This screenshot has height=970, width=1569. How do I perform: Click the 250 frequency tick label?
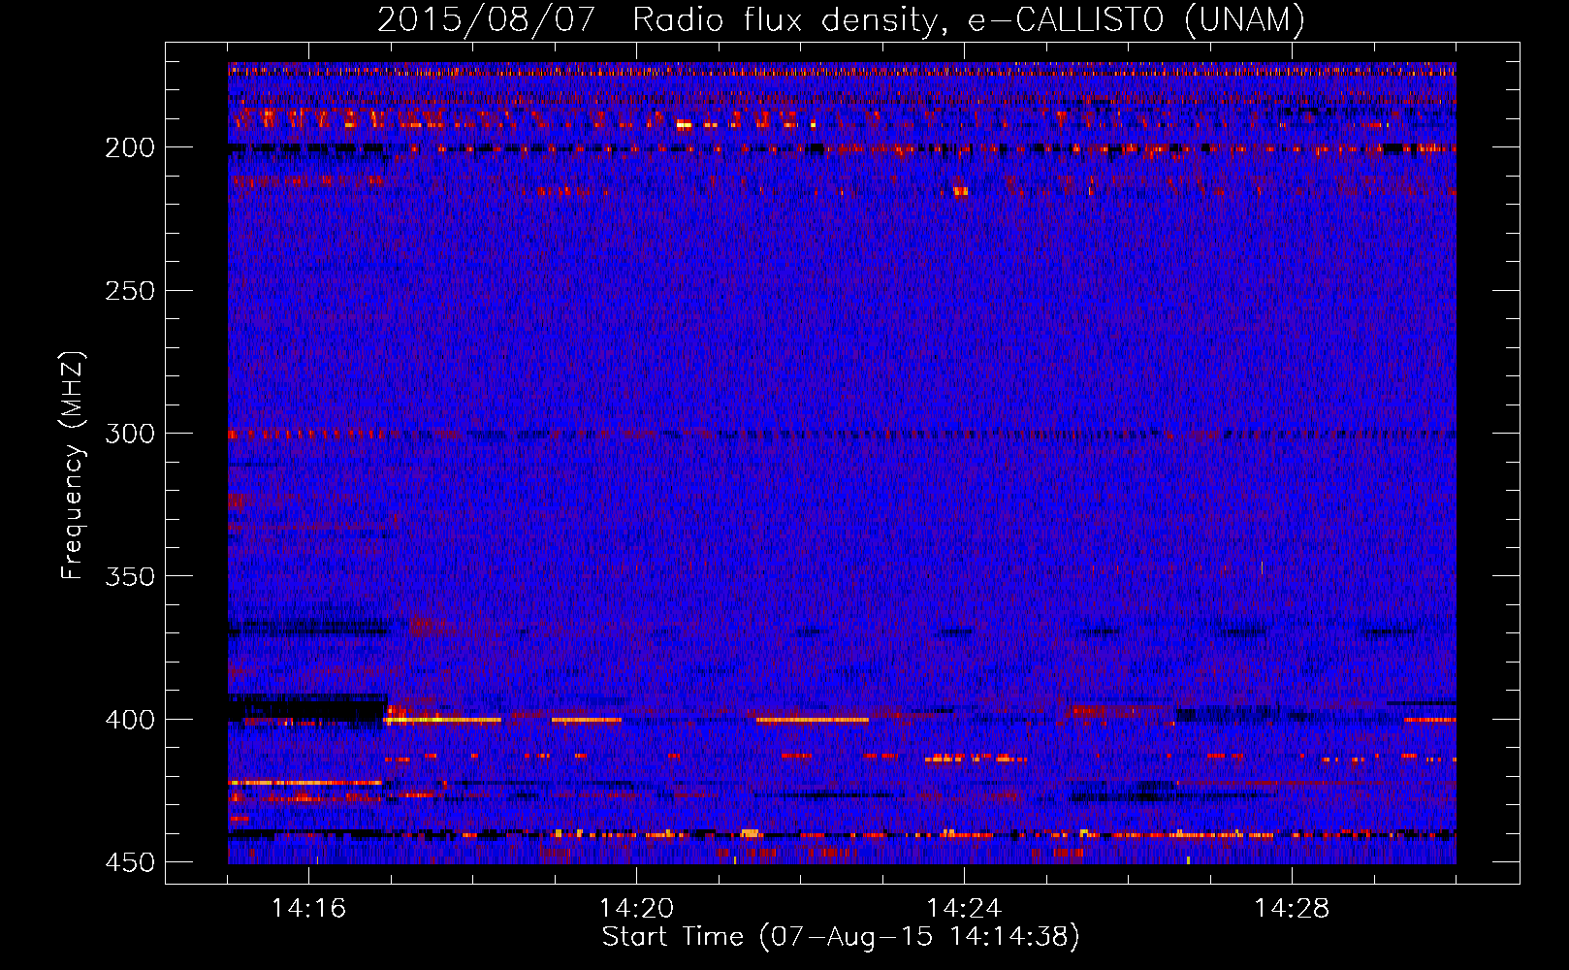pyautogui.click(x=130, y=291)
